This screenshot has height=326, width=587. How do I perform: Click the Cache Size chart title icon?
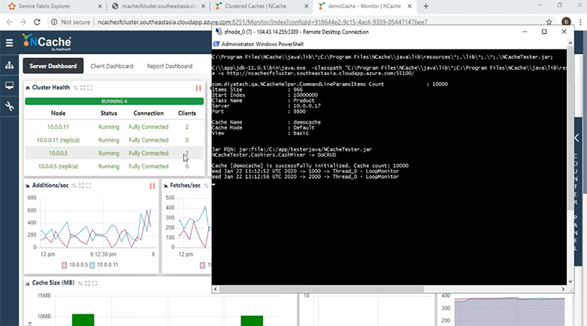coord(27,284)
